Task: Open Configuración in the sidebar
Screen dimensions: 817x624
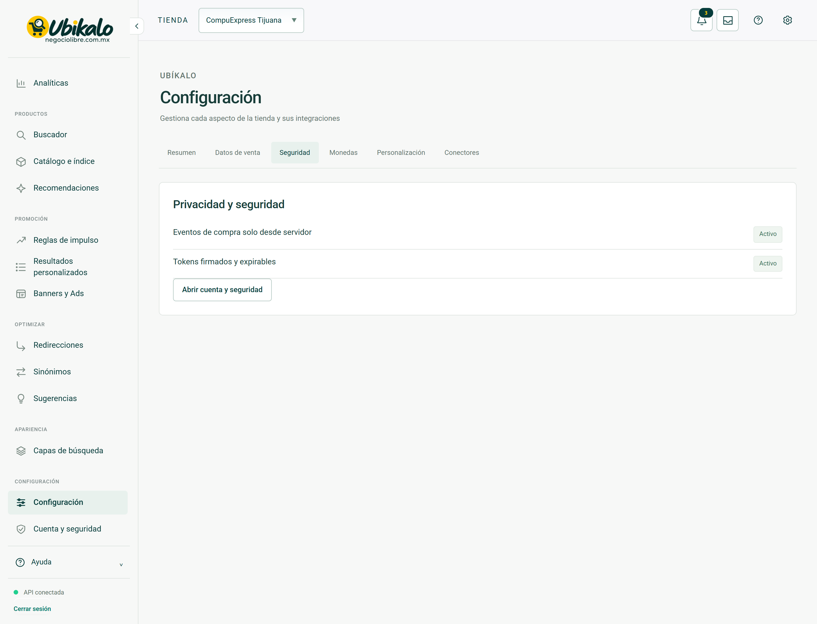Action: click(68, 503)
